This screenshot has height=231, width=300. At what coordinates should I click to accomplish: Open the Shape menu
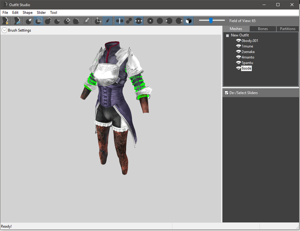[x=27, y=13]
